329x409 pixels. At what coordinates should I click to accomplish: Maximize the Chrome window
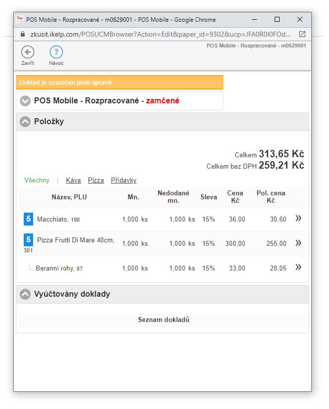[277, 20]
